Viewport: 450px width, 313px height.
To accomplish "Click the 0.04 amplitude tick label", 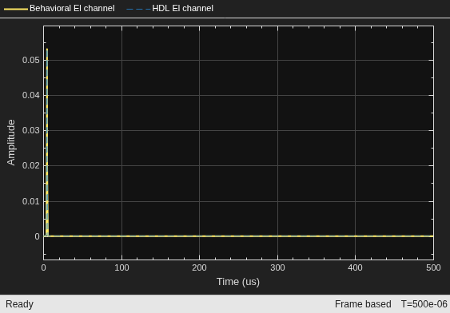I will pyautogui.click(x=30, y=95).
